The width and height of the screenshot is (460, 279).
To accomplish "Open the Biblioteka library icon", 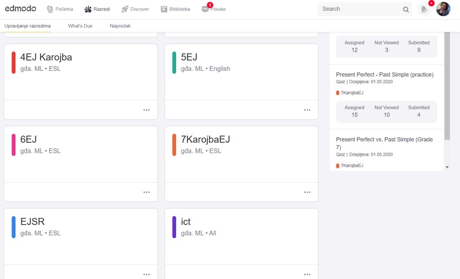I will point(164,9).
